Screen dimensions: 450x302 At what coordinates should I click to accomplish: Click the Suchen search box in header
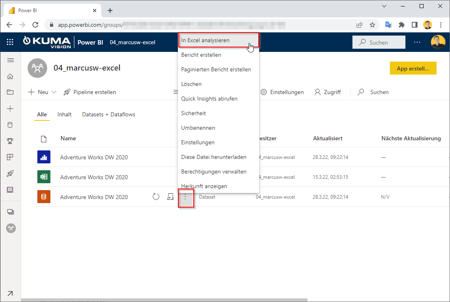pos(379,42)
